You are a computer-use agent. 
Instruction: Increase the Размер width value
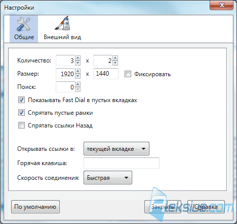coord(77,71)
